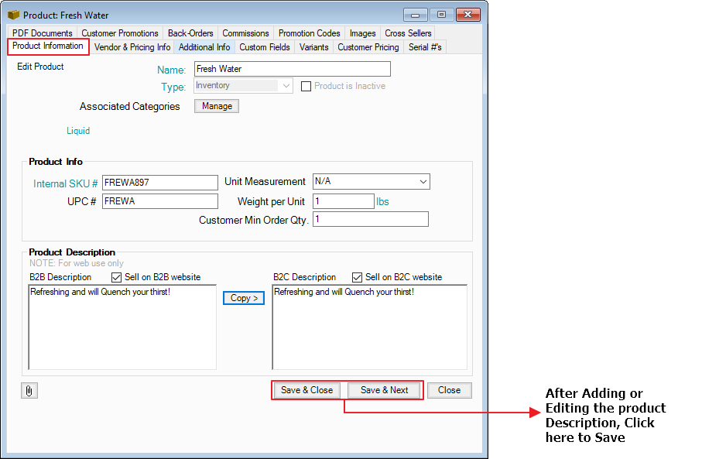Go to the Variants tab
This screenshot has height=459, width=702.
314,47
